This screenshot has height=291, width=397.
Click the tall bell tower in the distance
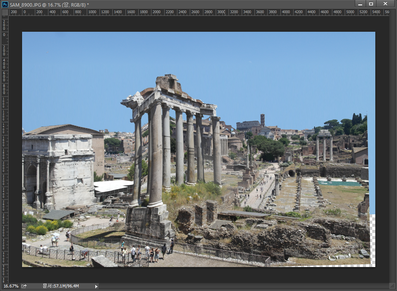click(263, 120)
